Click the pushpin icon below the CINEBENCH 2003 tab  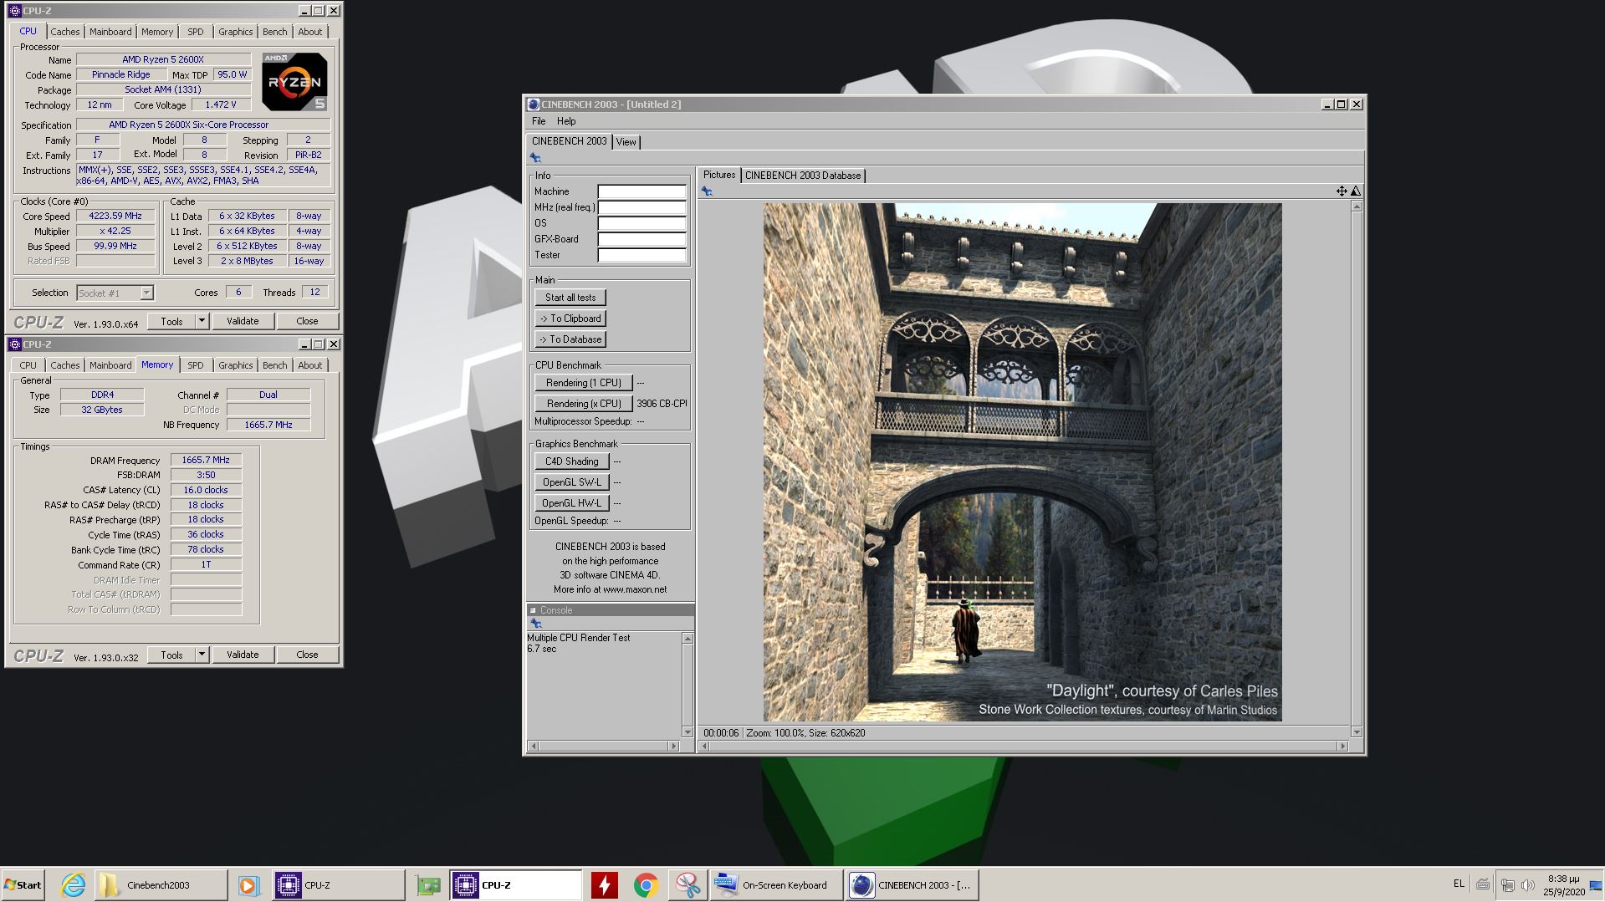pyautogui.click(x=535, y=158)
